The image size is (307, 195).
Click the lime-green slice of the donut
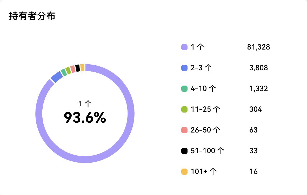[x=68, y=70]
